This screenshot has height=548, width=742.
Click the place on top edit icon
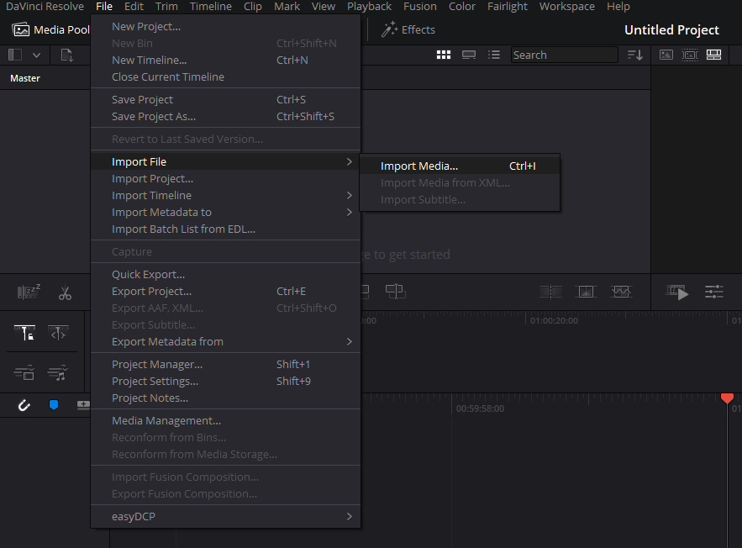point(396,292)
